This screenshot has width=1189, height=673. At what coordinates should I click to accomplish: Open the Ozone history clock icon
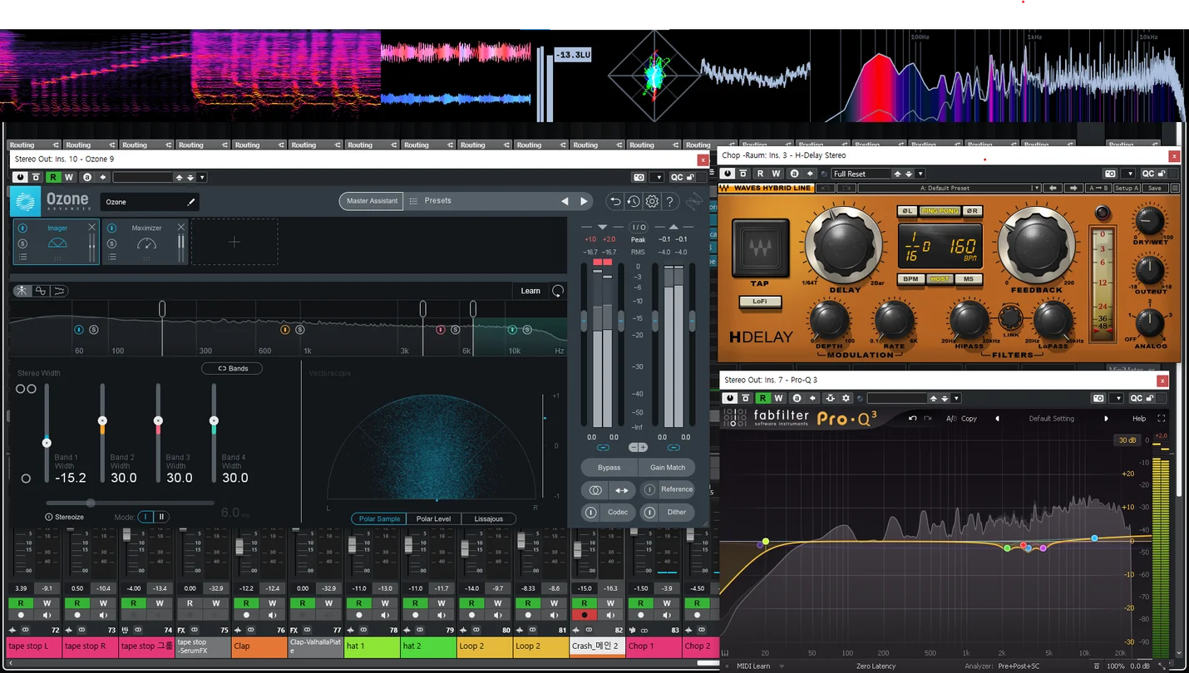pos(634,201)
